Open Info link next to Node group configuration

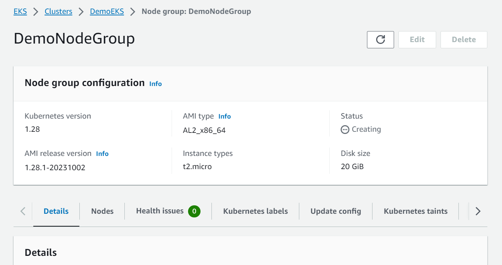click(156, 84)
